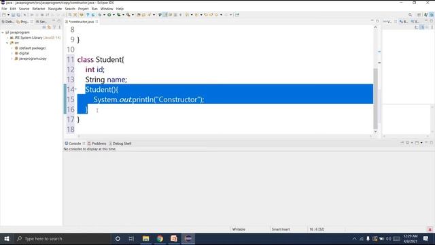This screenshot has height=245, width=435.
Task: Click Display Selected Console icon
Action: tap(408, 143)
